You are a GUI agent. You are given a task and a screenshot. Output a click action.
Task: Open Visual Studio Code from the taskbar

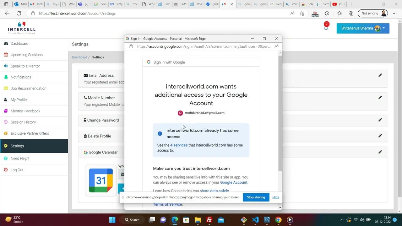click(x=255, y=220)
